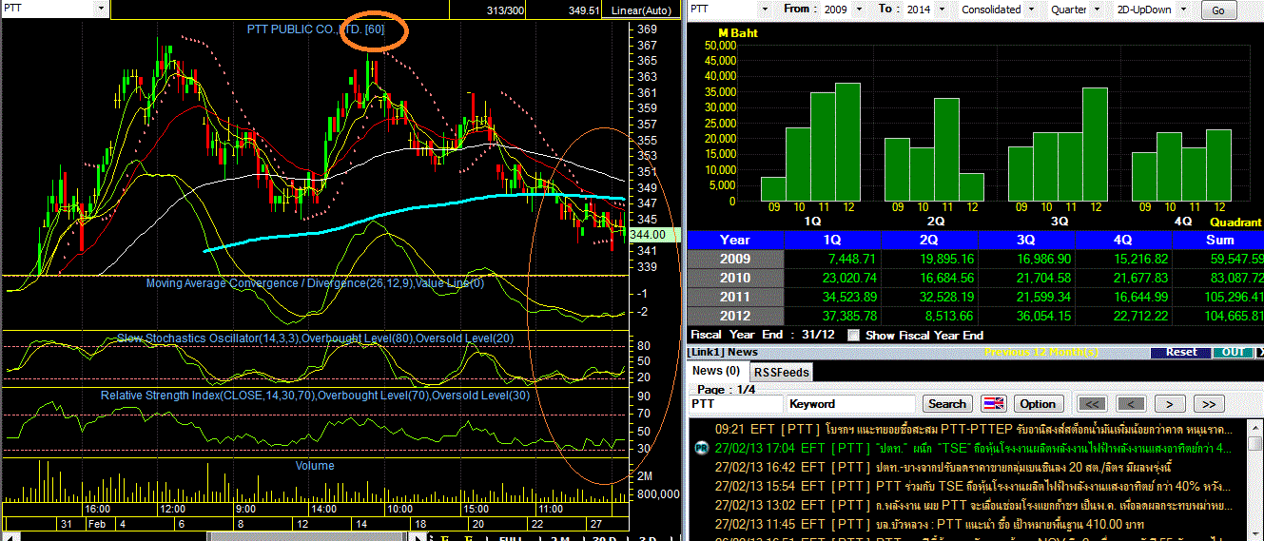Go to first news page with << button
The height and width of the screenshot is (541, 1264).
click(x=1092, y=404)
